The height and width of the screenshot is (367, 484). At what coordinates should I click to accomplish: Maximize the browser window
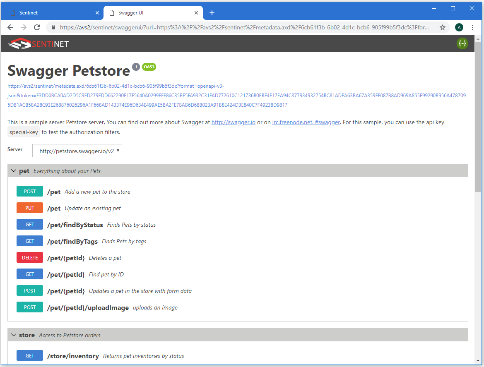click(453, 8)
